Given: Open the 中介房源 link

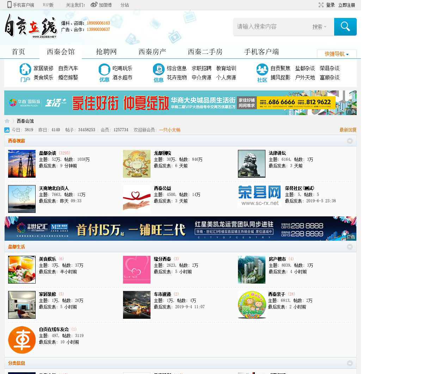Looking at the screenshot, I should (201, 77).
